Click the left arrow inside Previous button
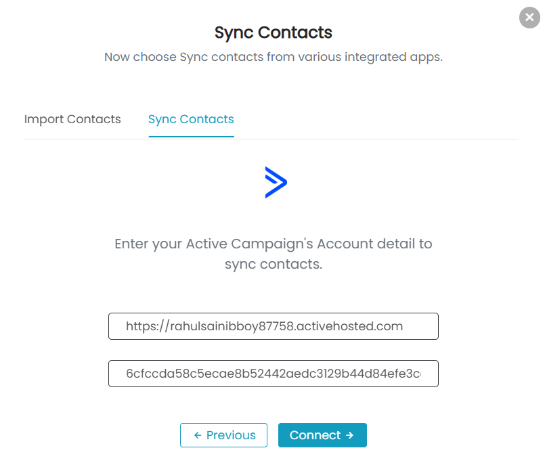The image size is (545, 467). tap(198, 435)
